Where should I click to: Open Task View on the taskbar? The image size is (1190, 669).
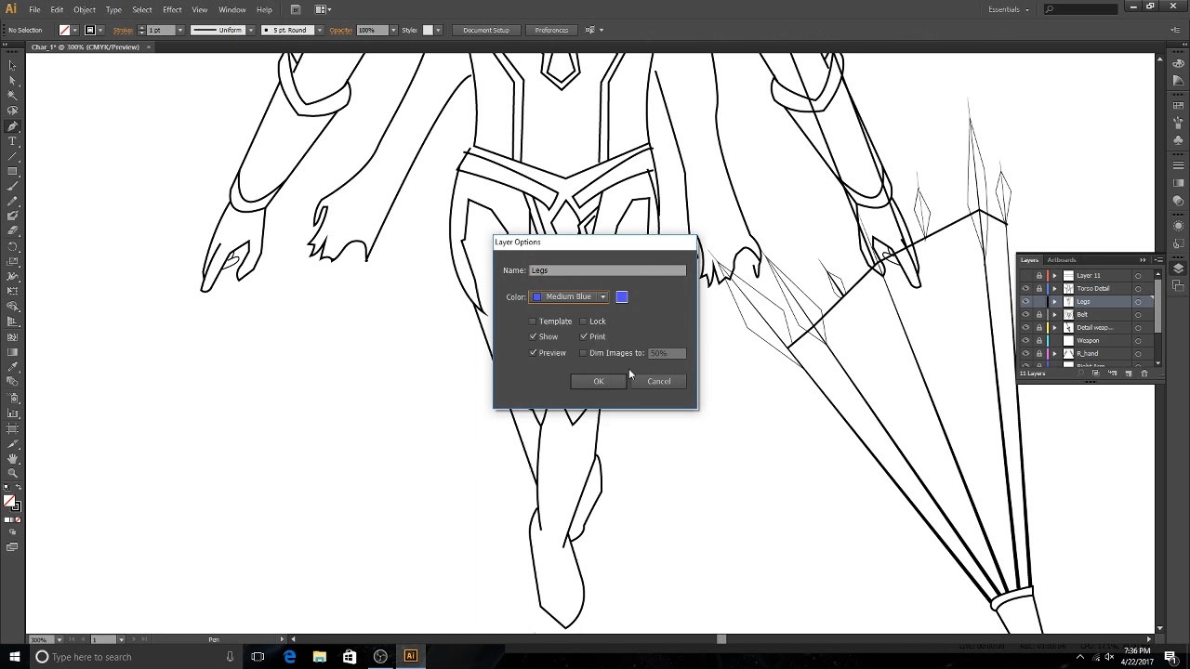point(258,657)
